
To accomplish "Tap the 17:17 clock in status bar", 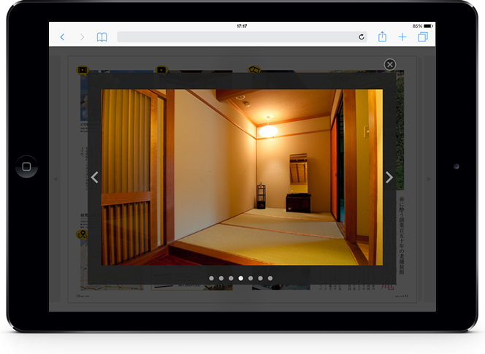I will [242, 26].
